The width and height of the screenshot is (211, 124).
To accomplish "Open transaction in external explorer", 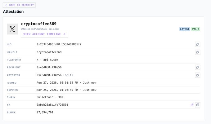I will click(x=192, y=105).
